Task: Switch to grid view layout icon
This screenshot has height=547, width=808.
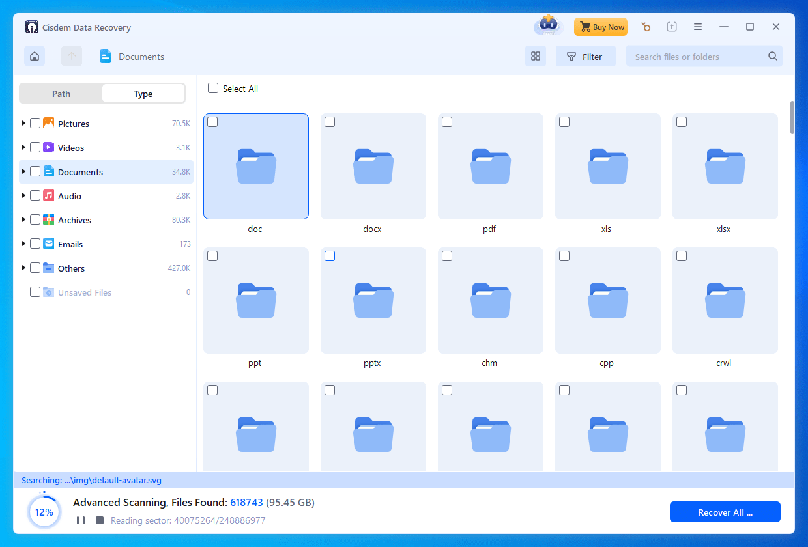Action: coord(536,57)
